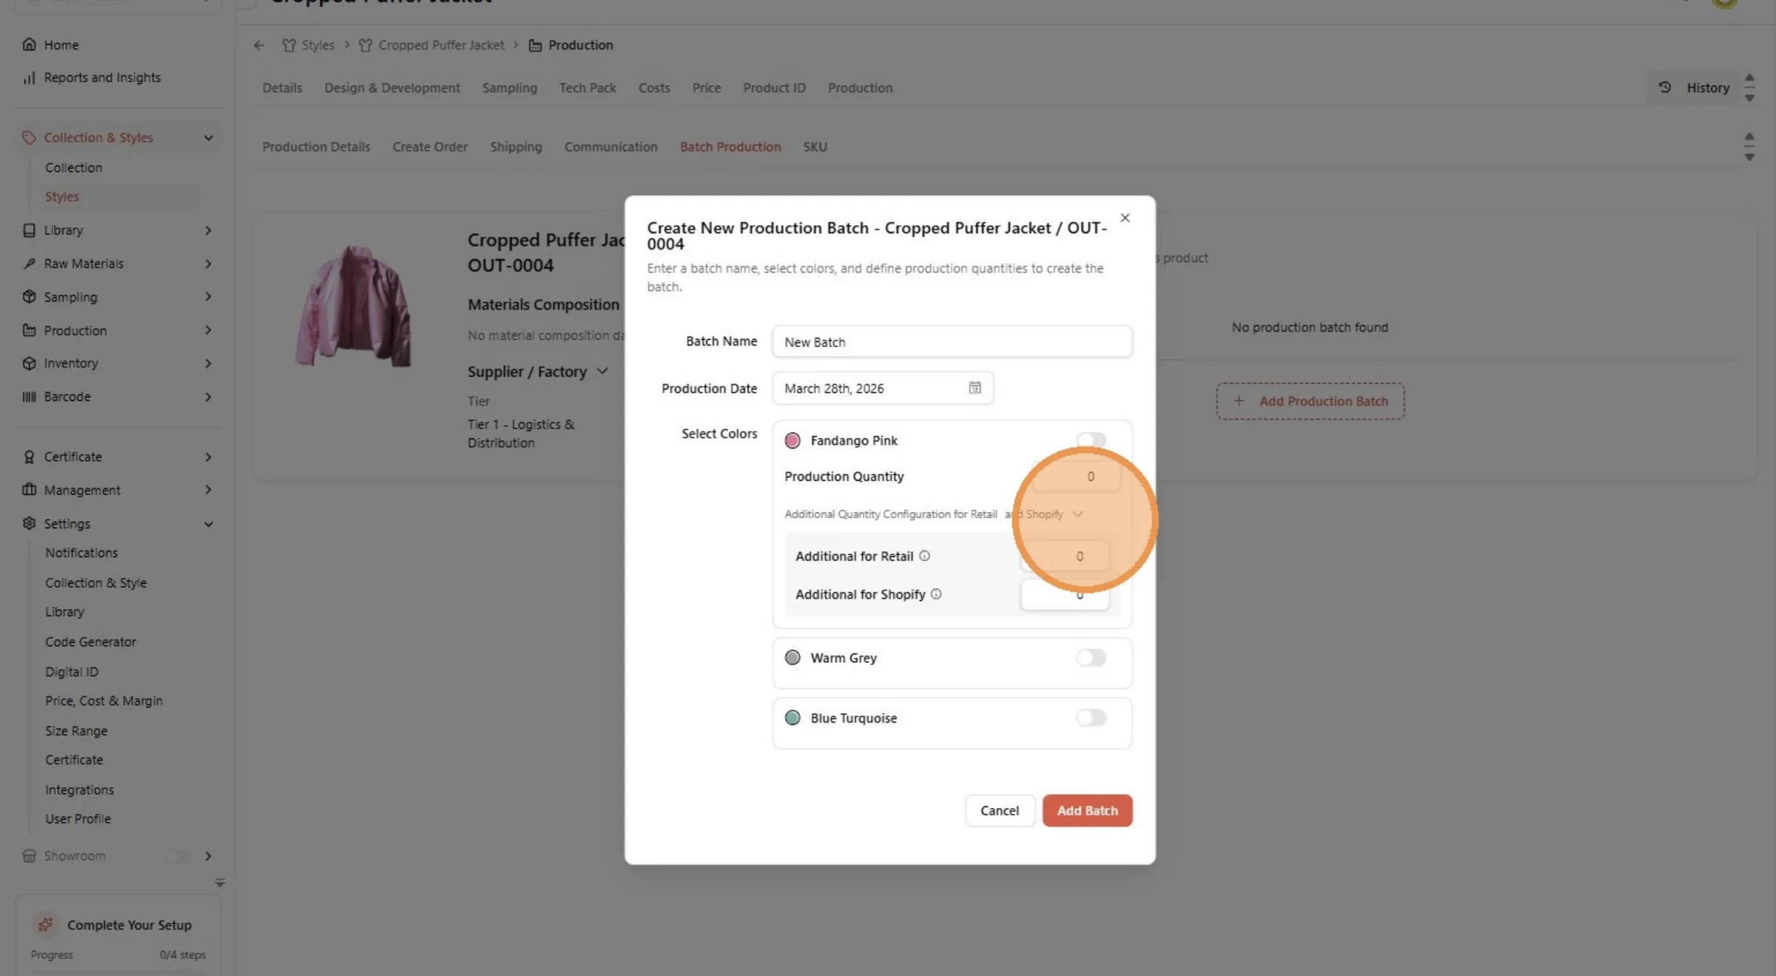
Task: Click Add Production Batch button
Action: click(1311, 401)
